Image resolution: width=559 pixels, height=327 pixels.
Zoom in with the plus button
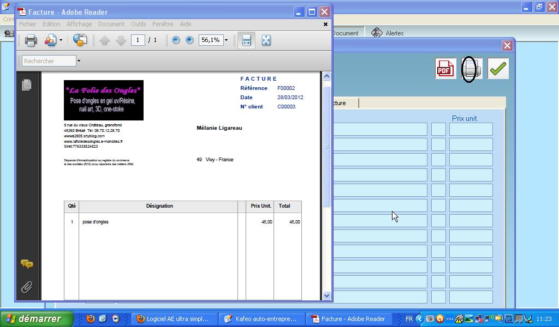coord(189,40)
